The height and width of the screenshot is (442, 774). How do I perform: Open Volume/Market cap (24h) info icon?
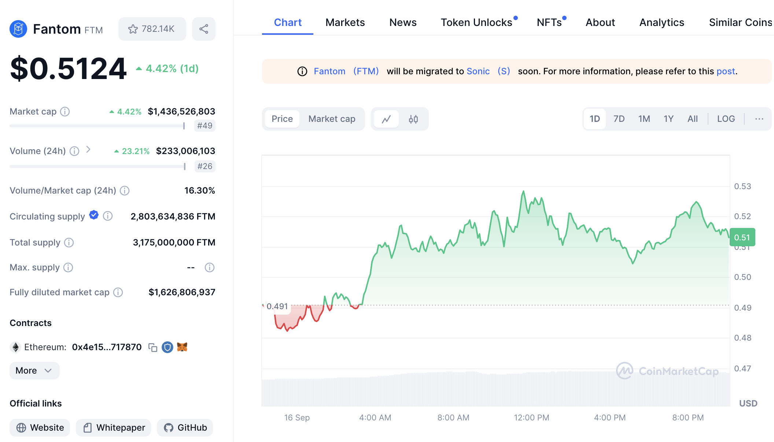125,191
